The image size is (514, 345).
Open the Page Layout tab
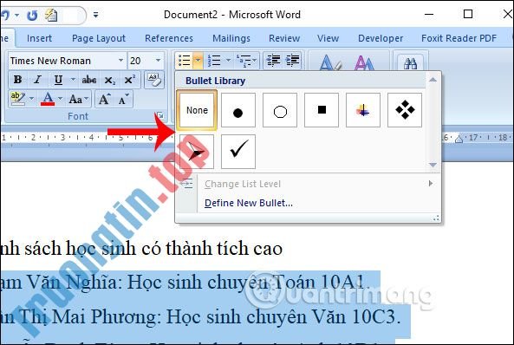point(99,38)
